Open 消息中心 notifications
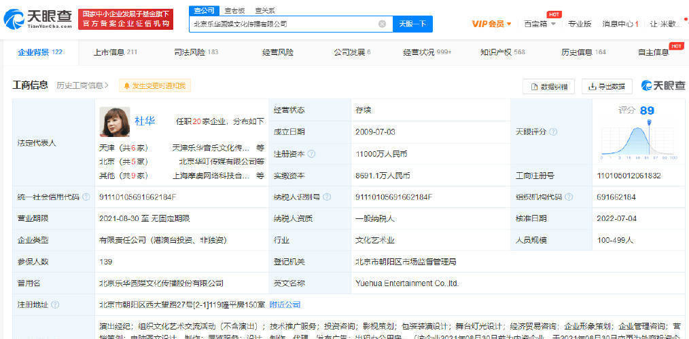The width and height of the screenshot is (689, 339). (620, 24)
